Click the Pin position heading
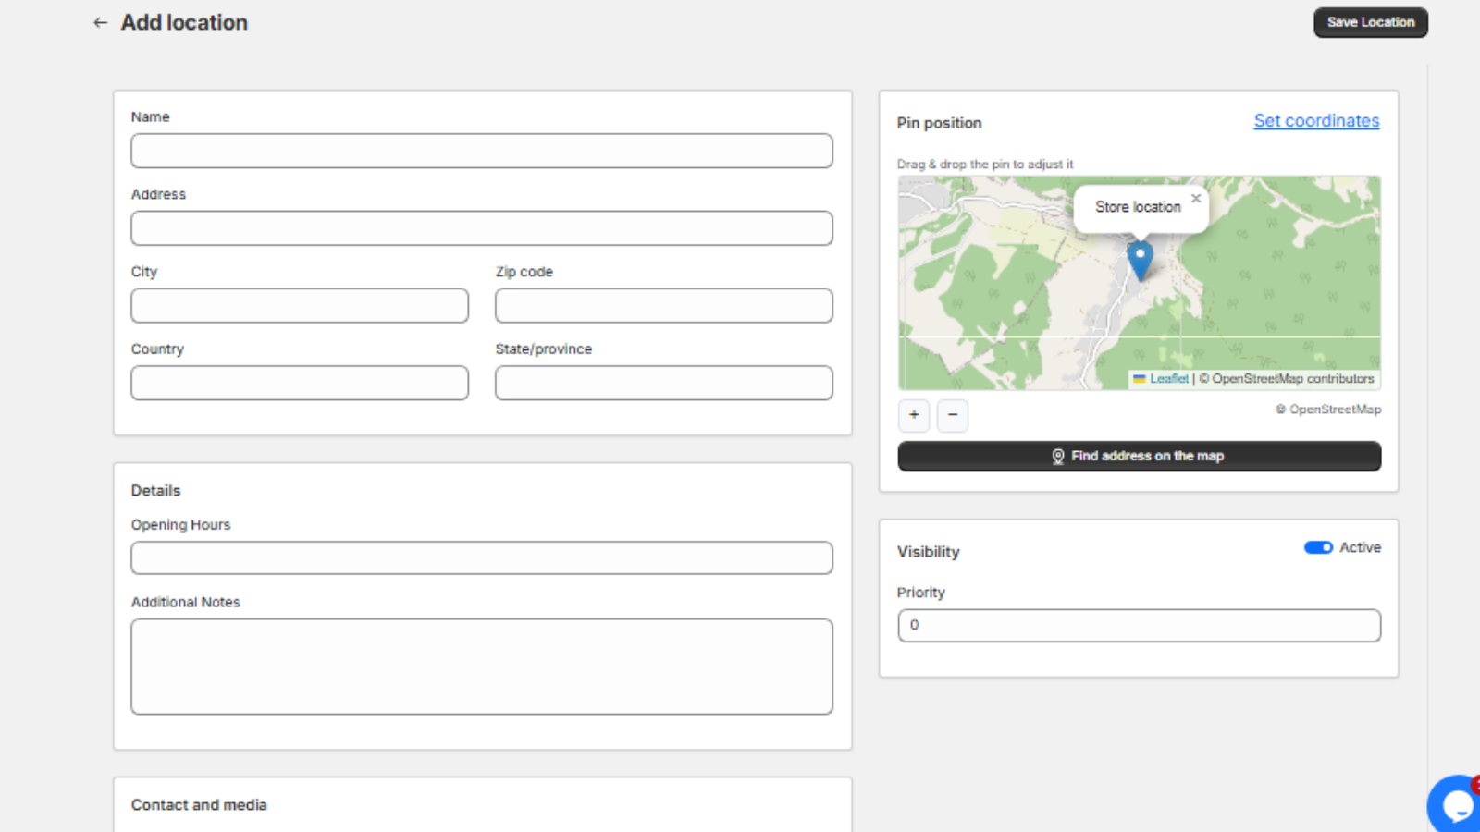The image size is (1480, 832). coord(939,123)
